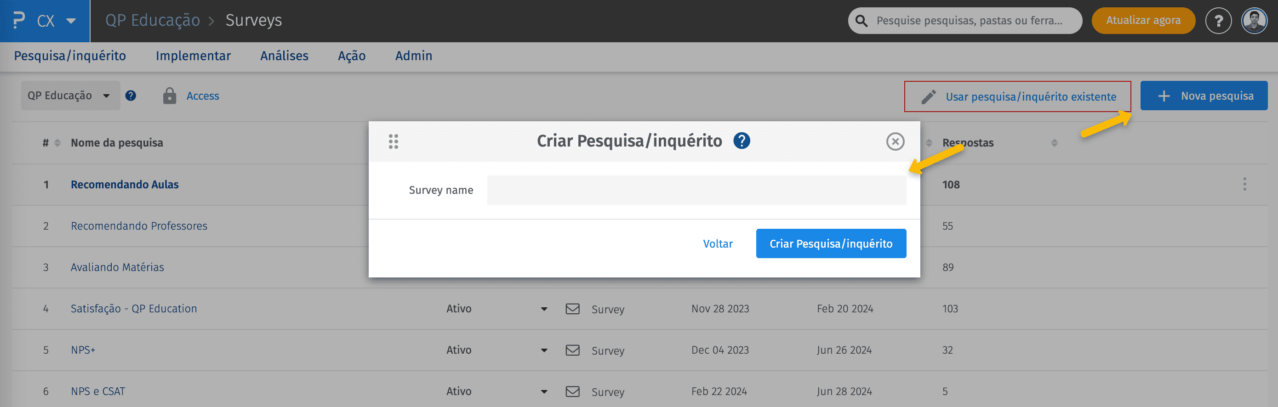Open the user profile avatar
This screenshot has width=1278, height=407.
point(1254,21)
